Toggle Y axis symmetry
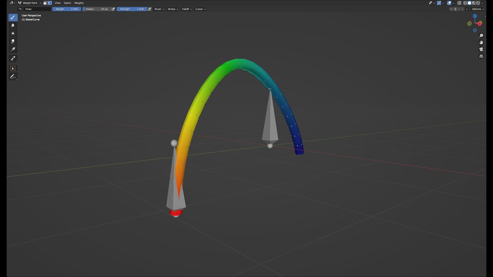 (x=459, y=9)
